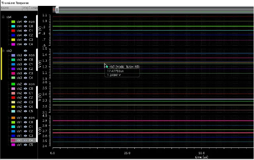Click the zoom scrollbar left handle
This screenshot has width=254, height=160.
(x=57, y=10)
